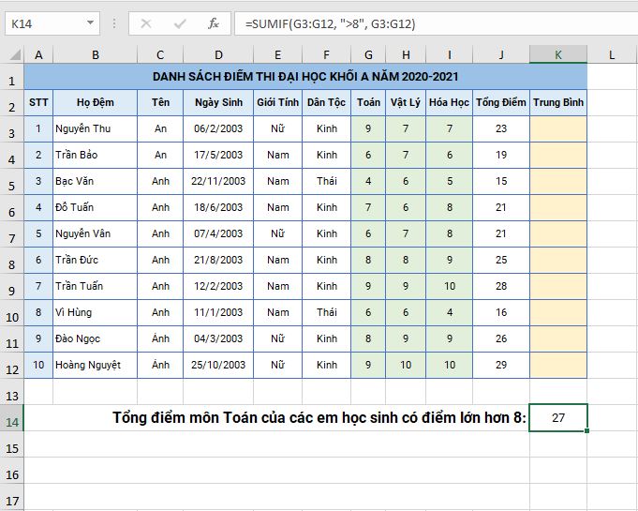Screen dimensions: 638x511
Task: Cancel formula entry with the X icon
Action: click(x=145, y=23)
